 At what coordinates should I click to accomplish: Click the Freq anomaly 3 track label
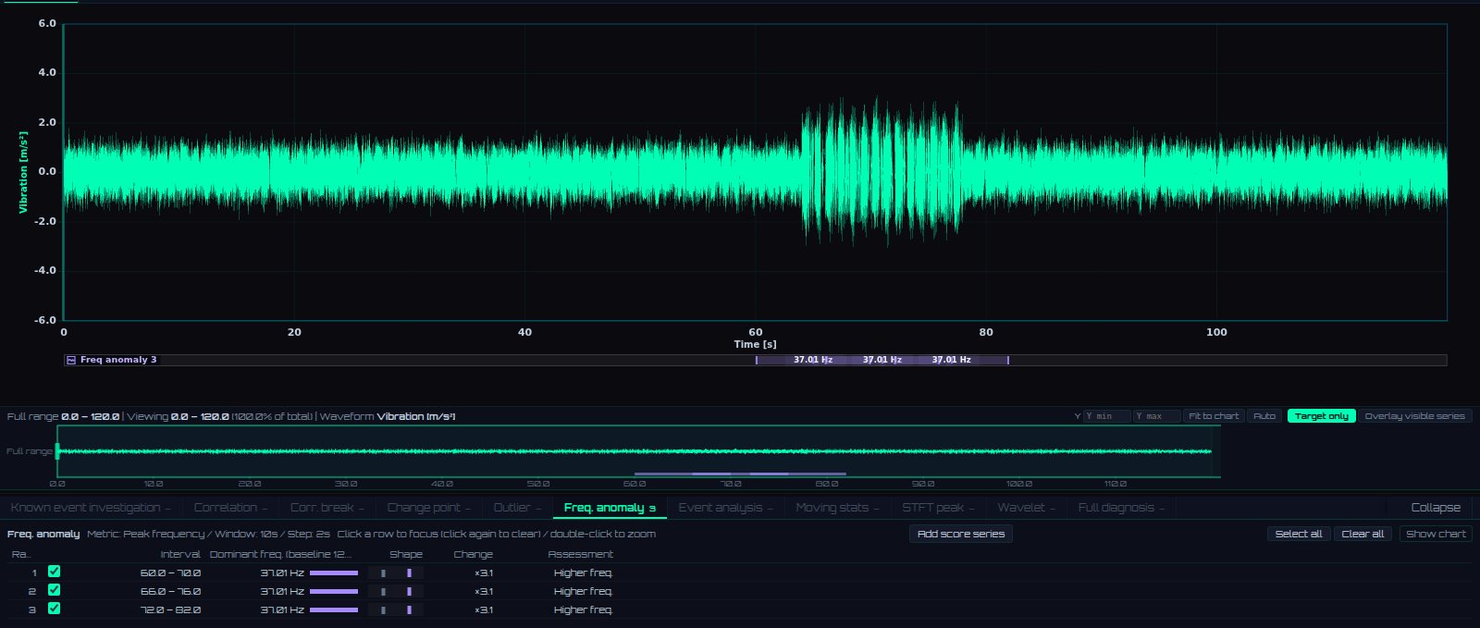tap(118, 360)
